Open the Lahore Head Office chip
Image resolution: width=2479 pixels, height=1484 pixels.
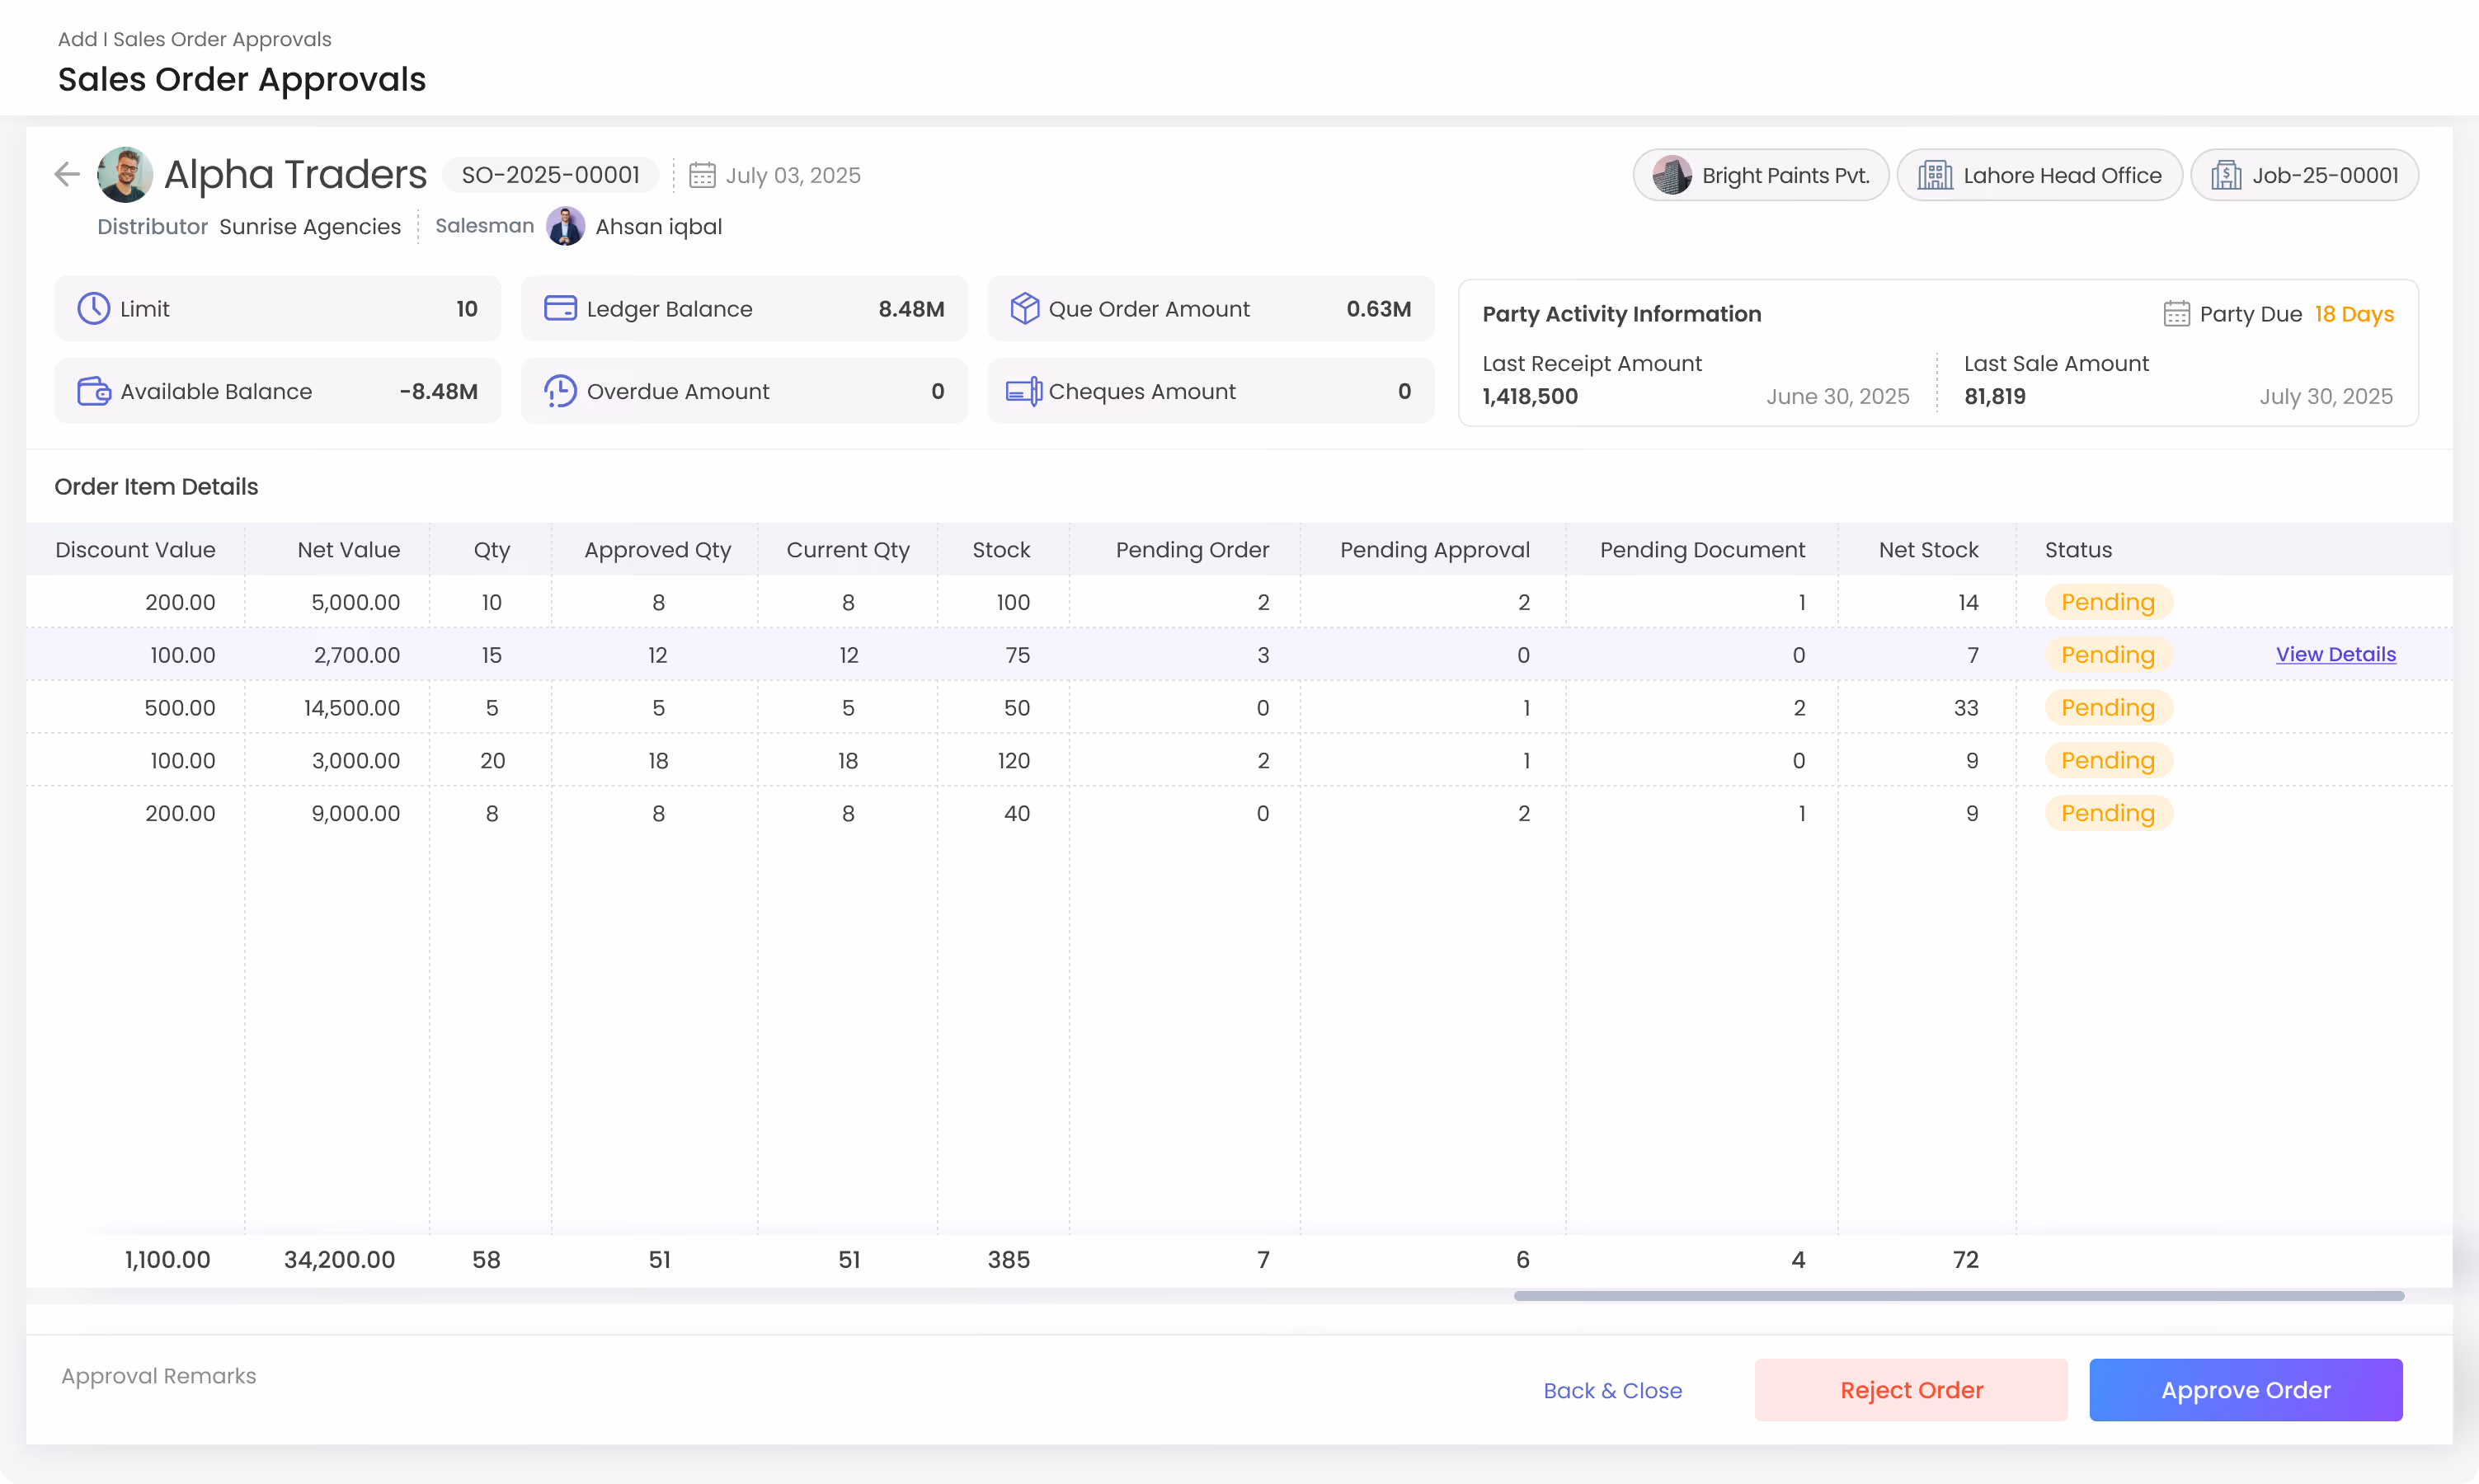2040,175
